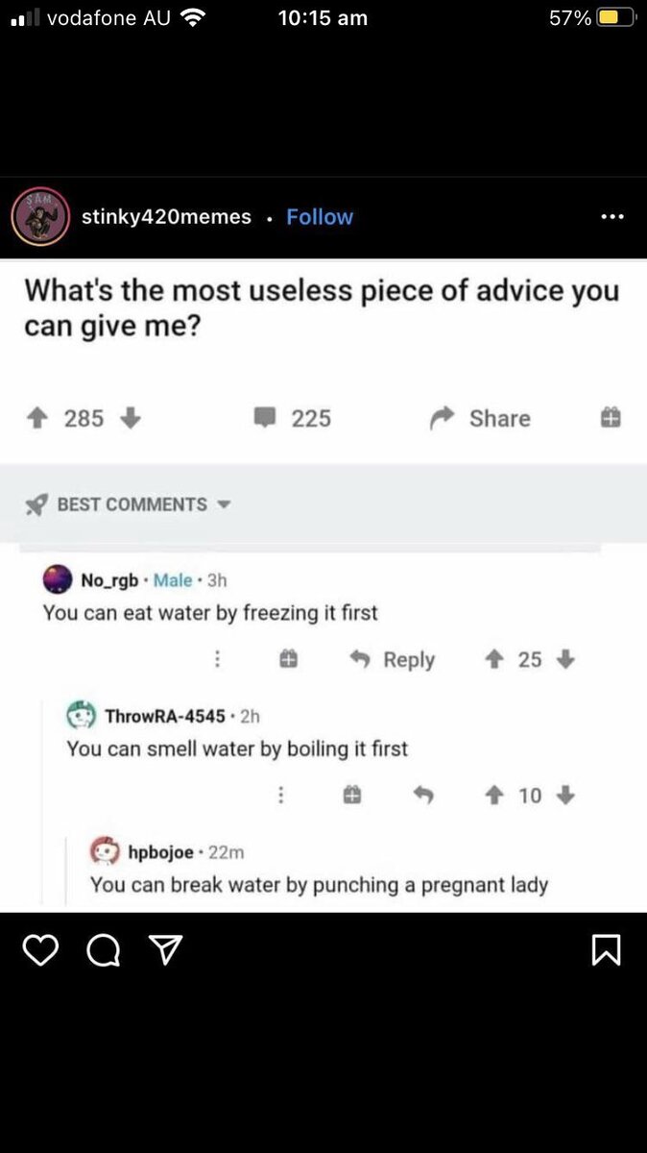
Task: Open more options on ThrowRA-4545's comment
Action: pos(281,796)
